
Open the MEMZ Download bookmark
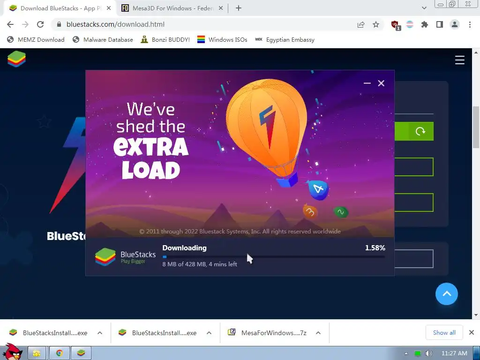pyautogui.click(x=36, y=39)
